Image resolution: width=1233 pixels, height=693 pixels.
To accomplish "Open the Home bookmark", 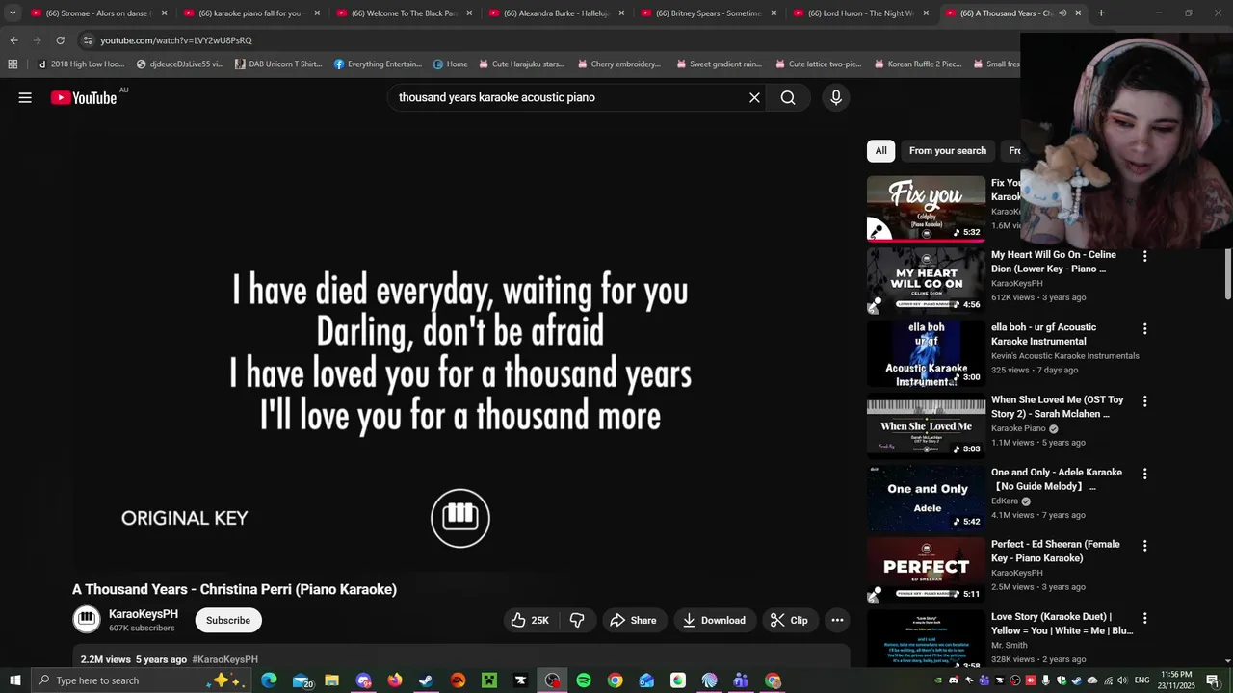I will [450, 64].
